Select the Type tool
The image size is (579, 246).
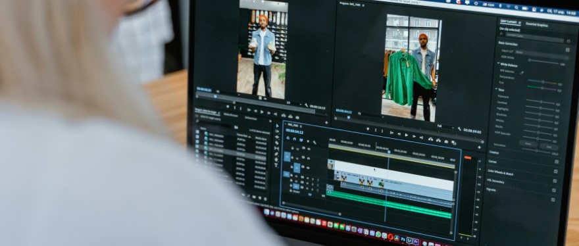(x=276, y=165)
